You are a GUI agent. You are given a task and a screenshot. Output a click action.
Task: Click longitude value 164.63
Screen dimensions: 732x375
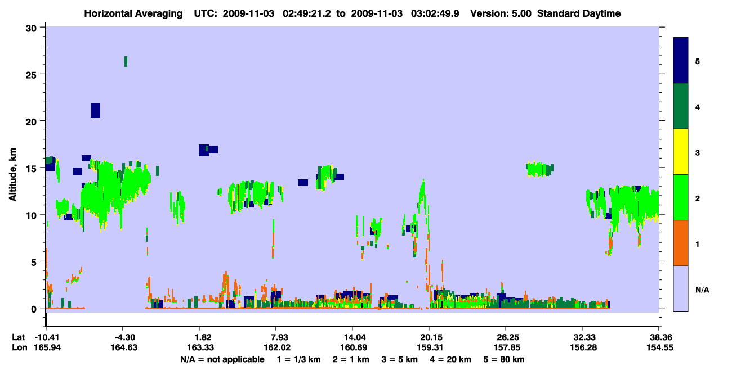[123, 348]
